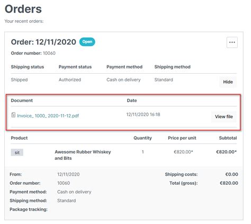The width and height of the screenshot is (251, 224).
Task: Click the Document column header
Action: [x=22, y=100]
